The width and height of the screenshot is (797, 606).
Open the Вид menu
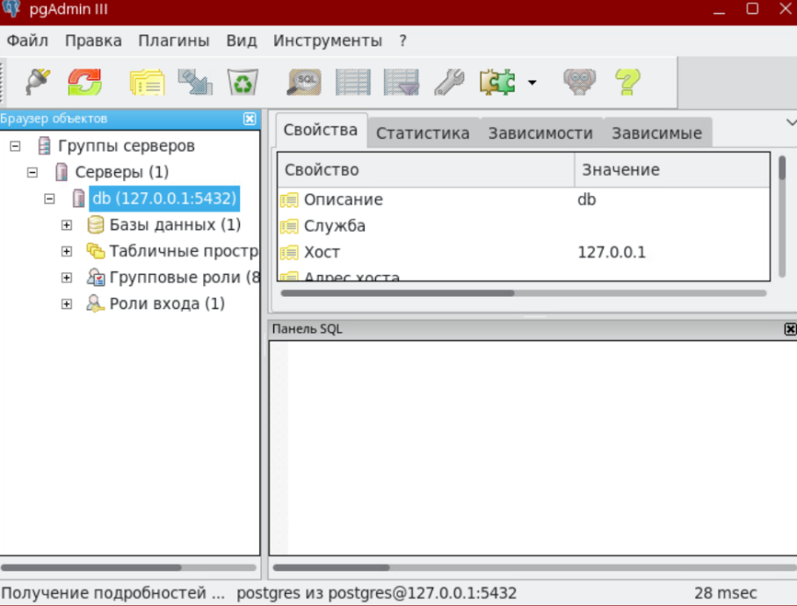pos(242,40)
